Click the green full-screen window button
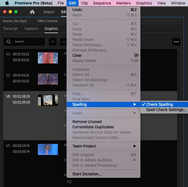This screenshot has width=188, height=187. 16,12
